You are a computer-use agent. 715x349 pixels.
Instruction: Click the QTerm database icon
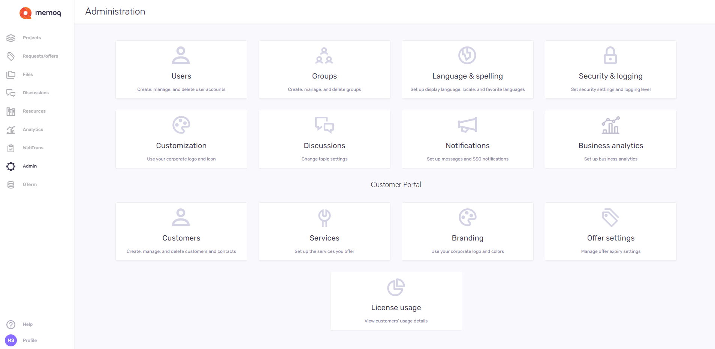click(x=11, y=184)
